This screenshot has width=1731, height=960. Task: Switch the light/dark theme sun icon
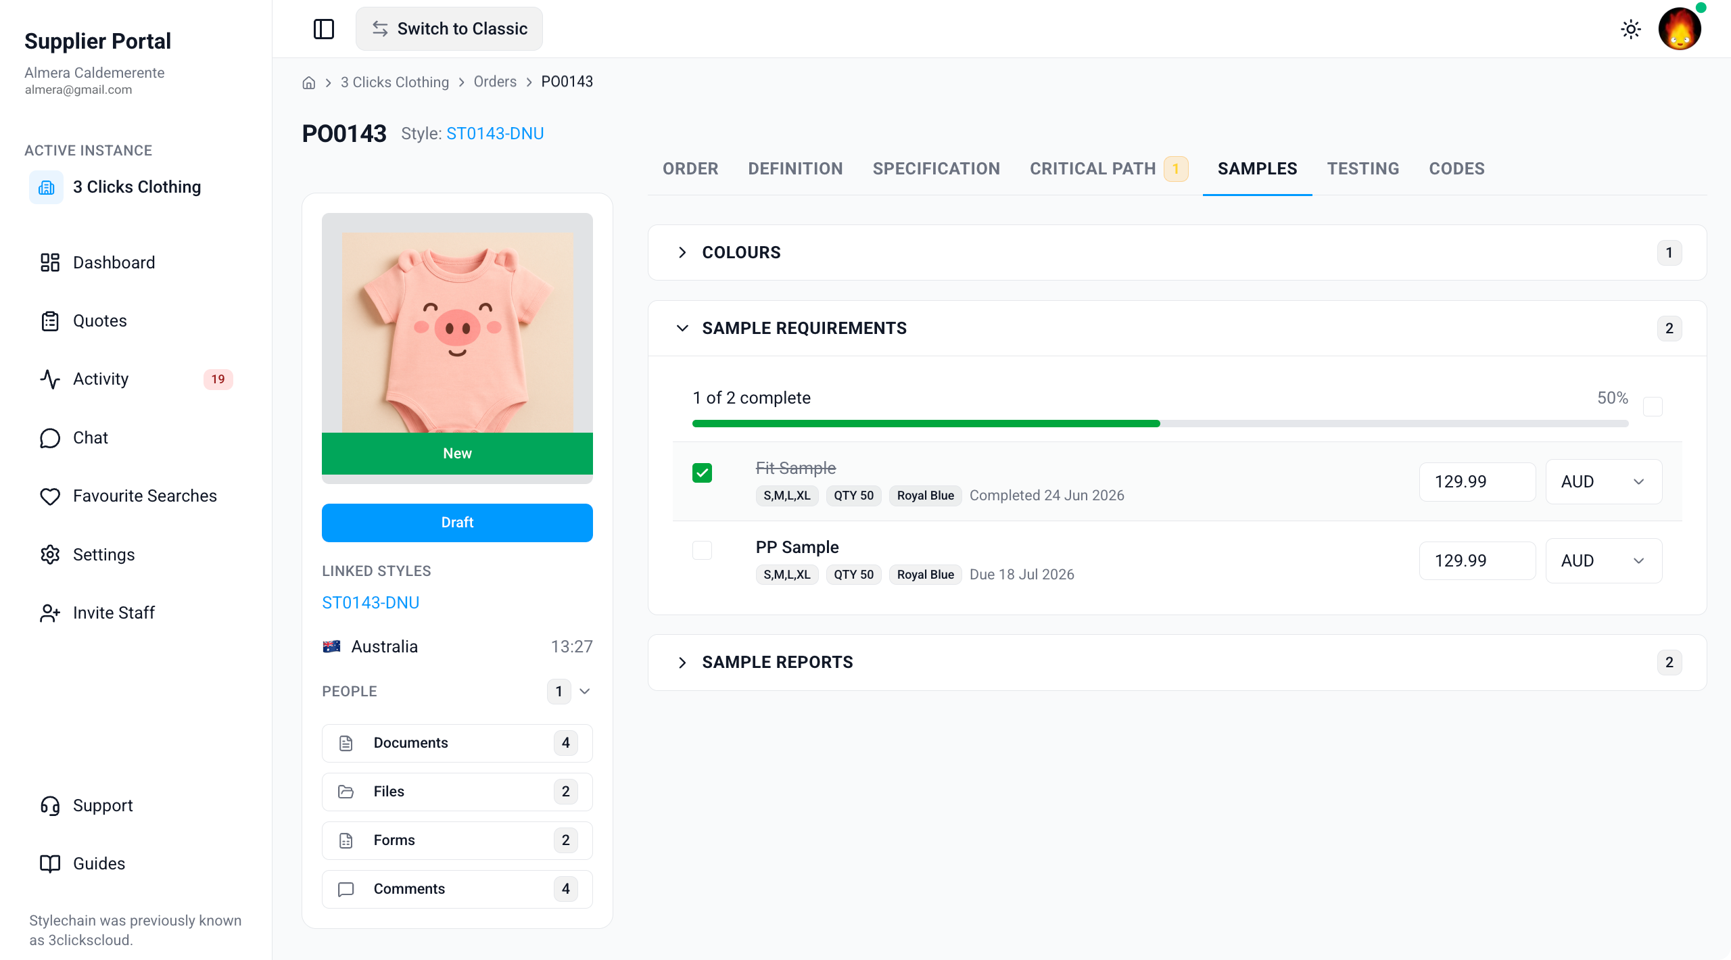[1631, 29]
